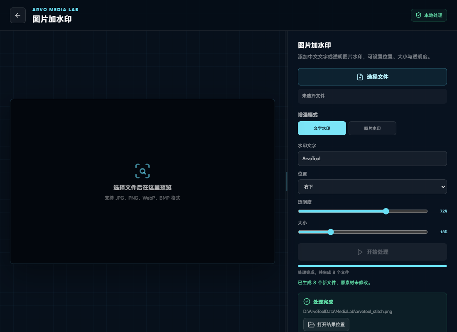Click the 18% size value
Screen dimensions: 457x332
pyautogui.click(x=443, y=232)
